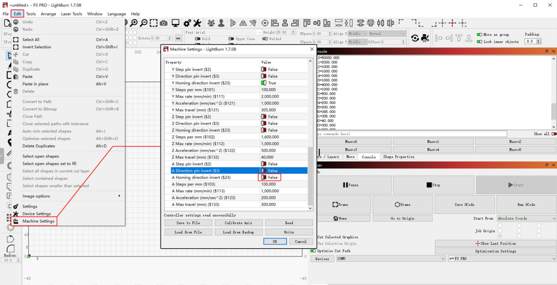Switch to the Shape Properties tab
The width and height of the screenshot is (557, 285).
click(x=399, y=157)
